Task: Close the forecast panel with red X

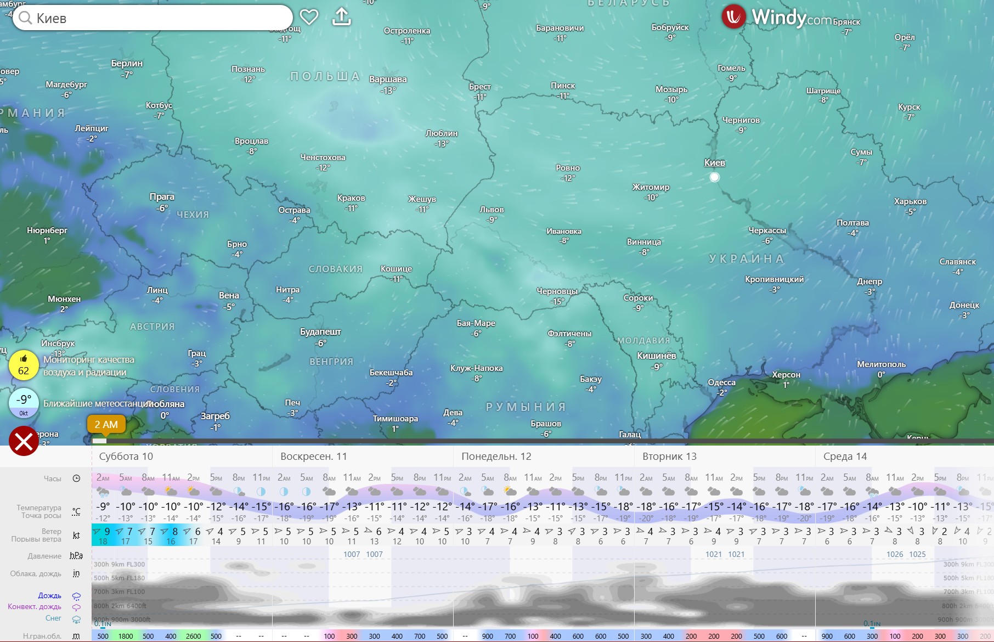Action: (24, 441)
